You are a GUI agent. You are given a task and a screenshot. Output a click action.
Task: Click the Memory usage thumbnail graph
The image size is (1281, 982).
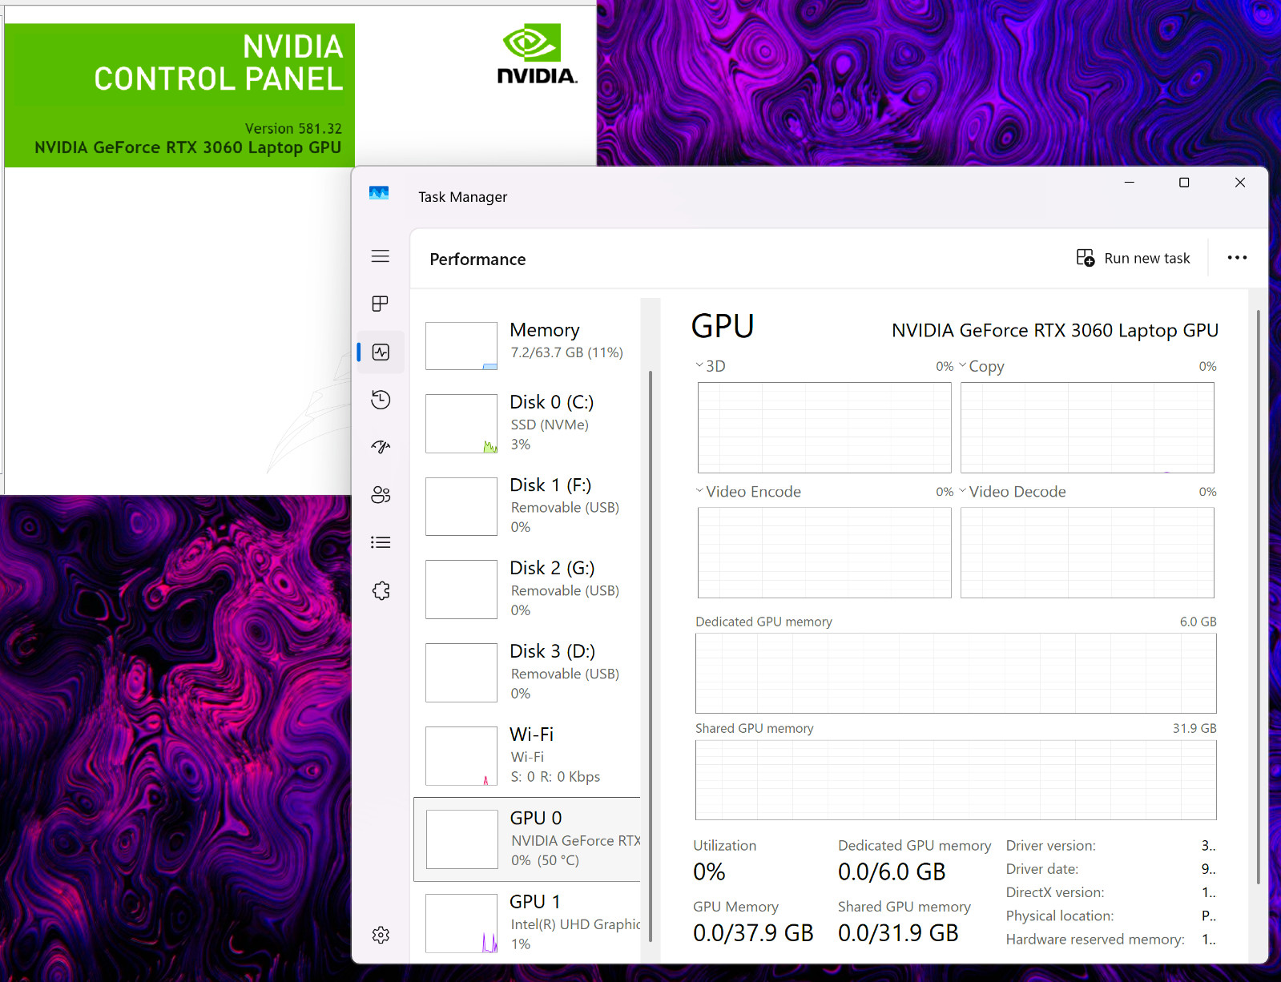tap(461, 346)
